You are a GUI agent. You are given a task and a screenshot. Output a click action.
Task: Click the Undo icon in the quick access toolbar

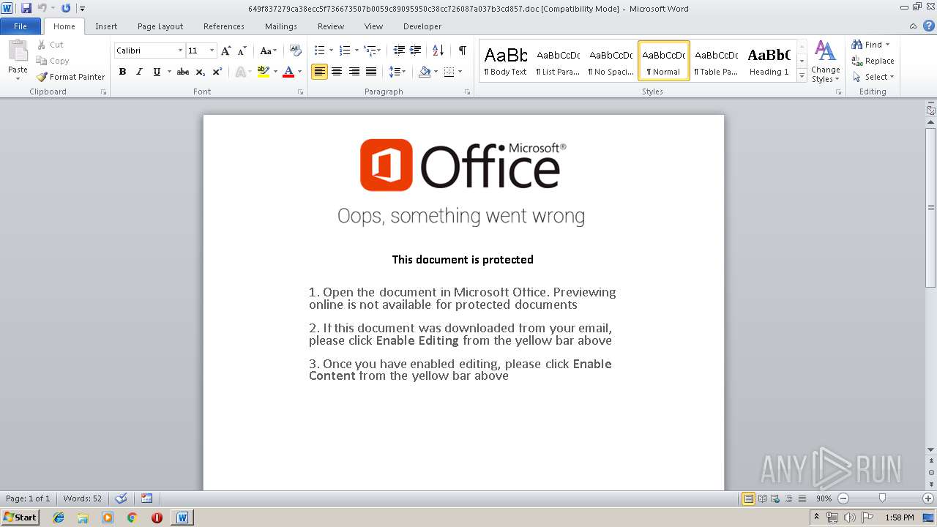pyautogui.click(x=42, y=8)
